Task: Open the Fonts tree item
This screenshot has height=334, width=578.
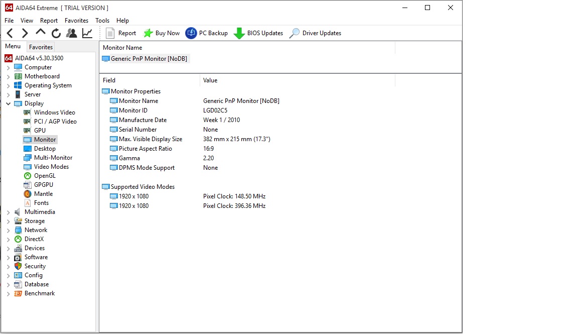Action: pos(37,203)
